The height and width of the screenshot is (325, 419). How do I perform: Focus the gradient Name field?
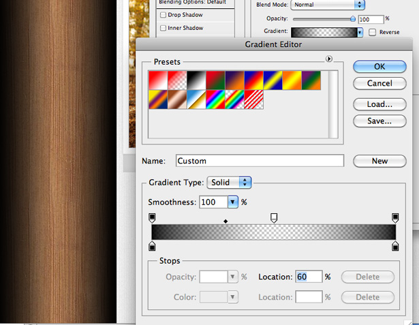pos(260,161)
